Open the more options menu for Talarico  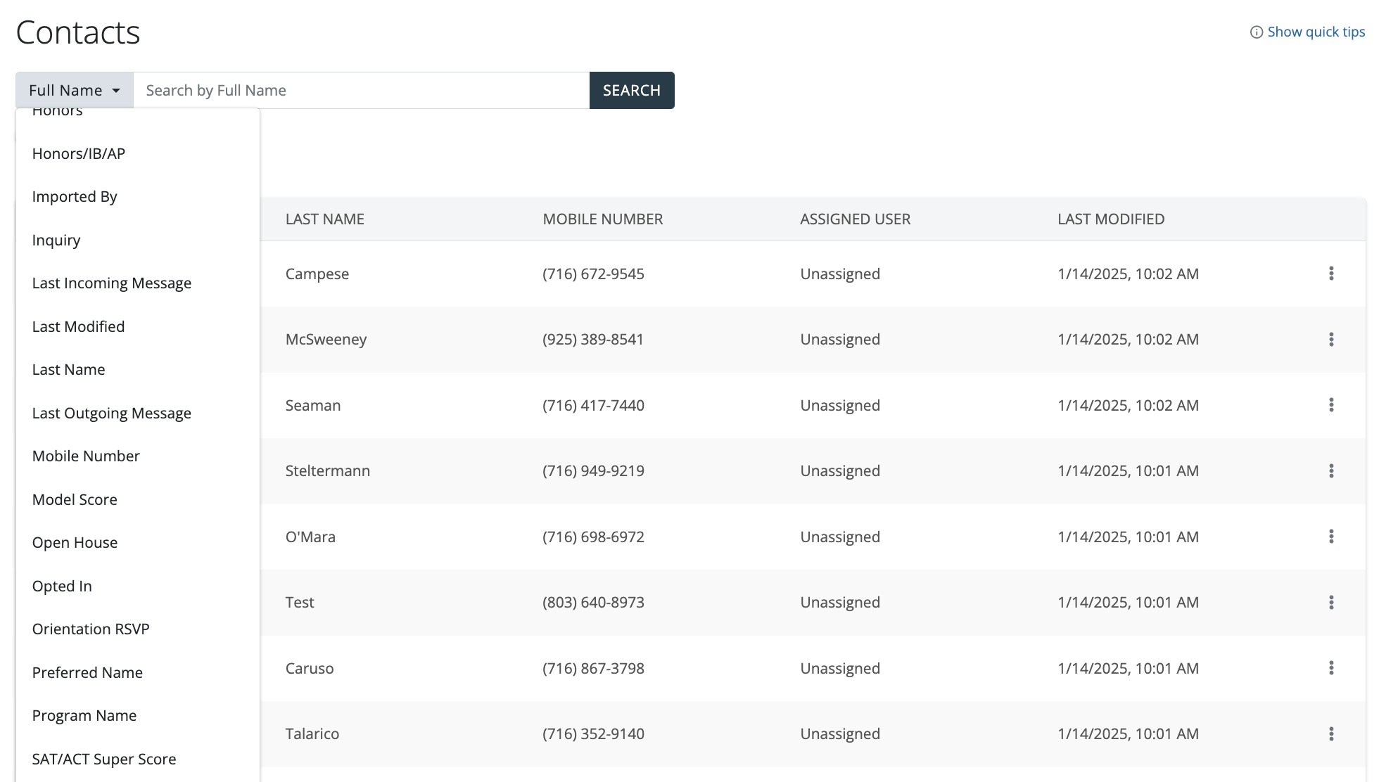click(1330, 734)
